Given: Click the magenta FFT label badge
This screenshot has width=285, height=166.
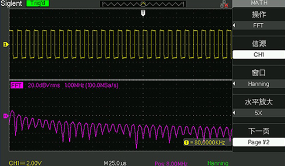Looking at the screenshot, I should (17, 85).
